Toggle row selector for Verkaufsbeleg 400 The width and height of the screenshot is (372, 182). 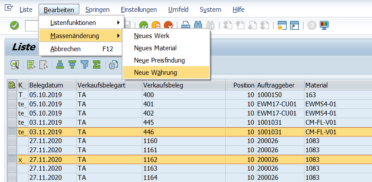pos(12,95)
